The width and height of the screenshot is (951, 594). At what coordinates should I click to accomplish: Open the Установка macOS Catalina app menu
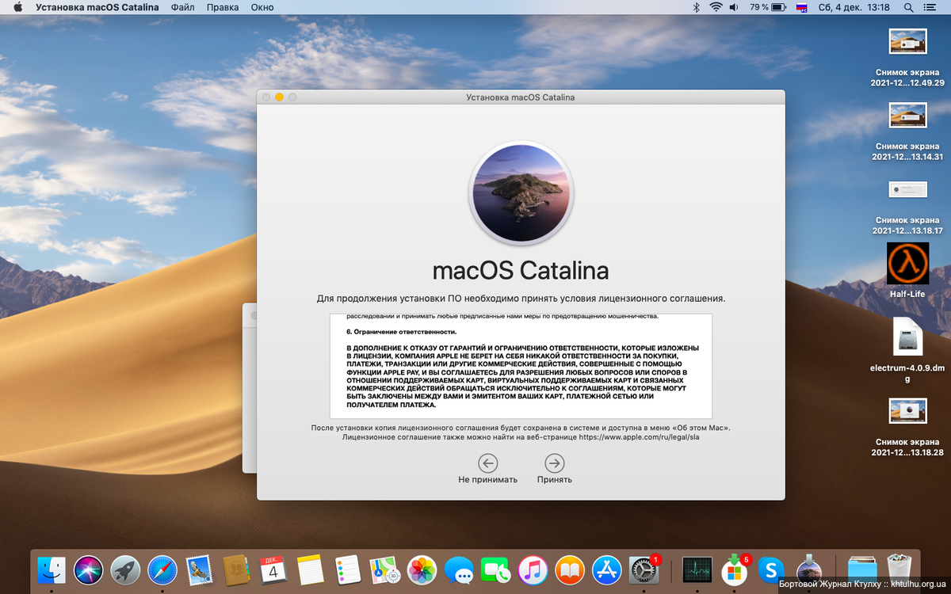point(97,7)
